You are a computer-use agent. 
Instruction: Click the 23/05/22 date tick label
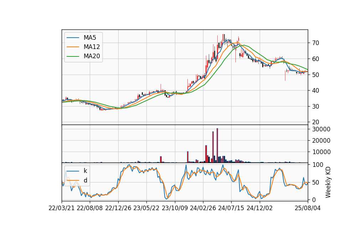click(146, 208)
